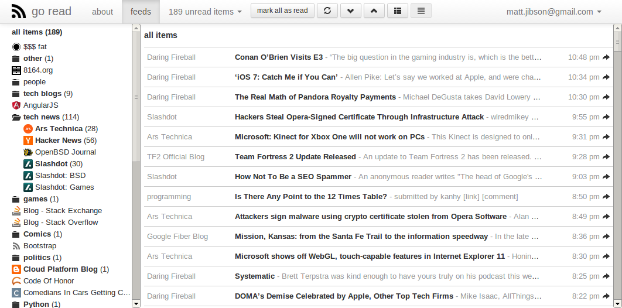Image resolution: width=622 pixels, height=308 pixels.
Task: Click the 10:48 pm timestamp
Action: click(583, 57)
